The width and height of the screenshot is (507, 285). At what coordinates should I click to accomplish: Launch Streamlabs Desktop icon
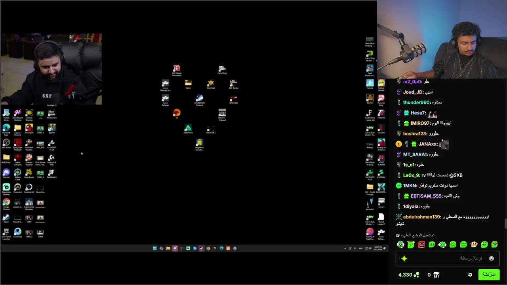[6, 189]
